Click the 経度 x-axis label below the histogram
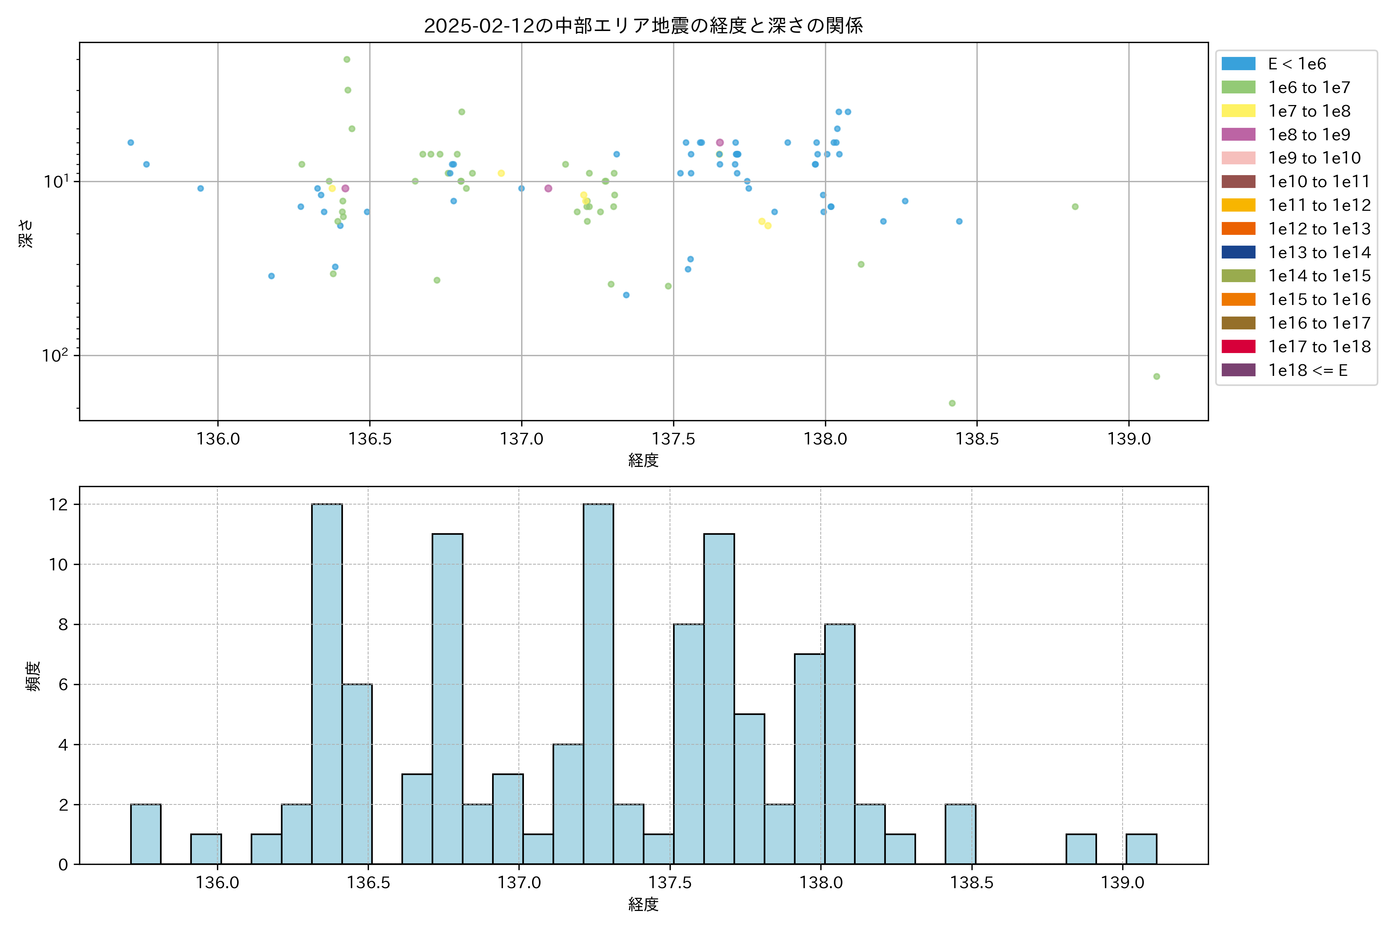 [x=643, y=904]
